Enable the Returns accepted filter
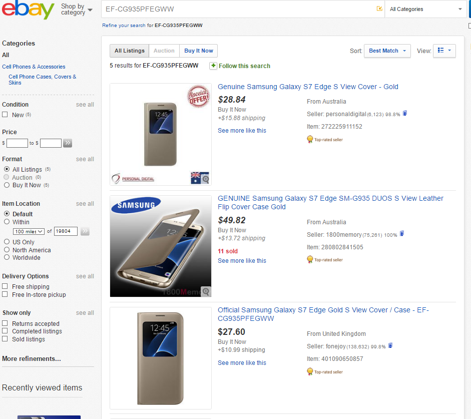Image resolution: width=471 pixels, height=419 pixels. (5, 323)
